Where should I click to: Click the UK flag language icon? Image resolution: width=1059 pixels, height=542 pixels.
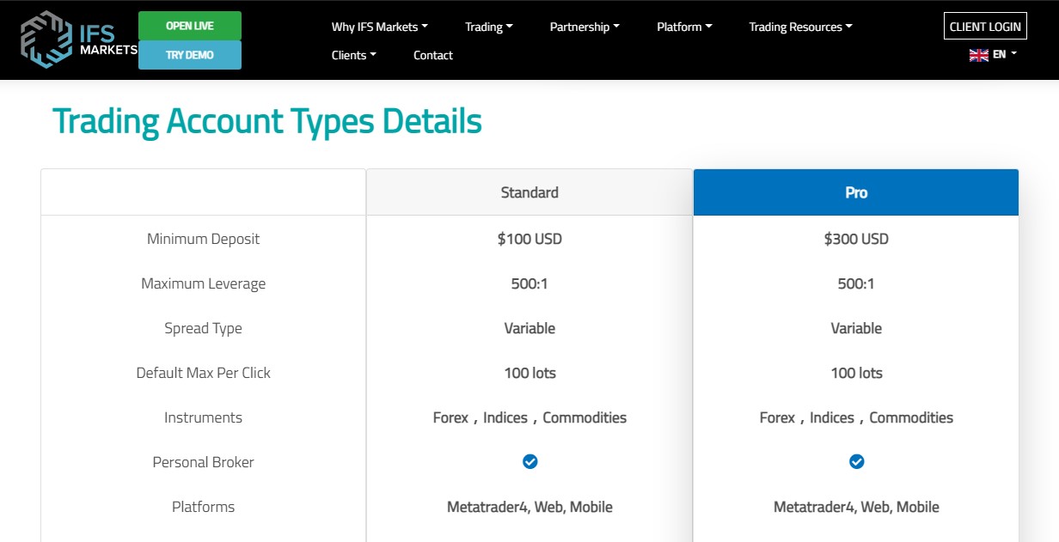978,54
